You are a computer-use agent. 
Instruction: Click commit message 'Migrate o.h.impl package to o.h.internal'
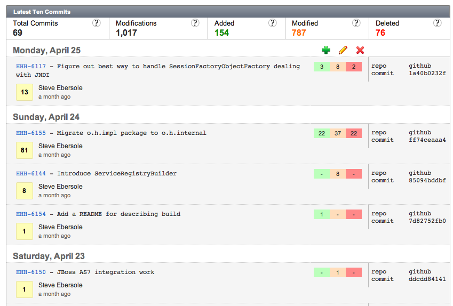pyautogui.click(x=131, y=133)
